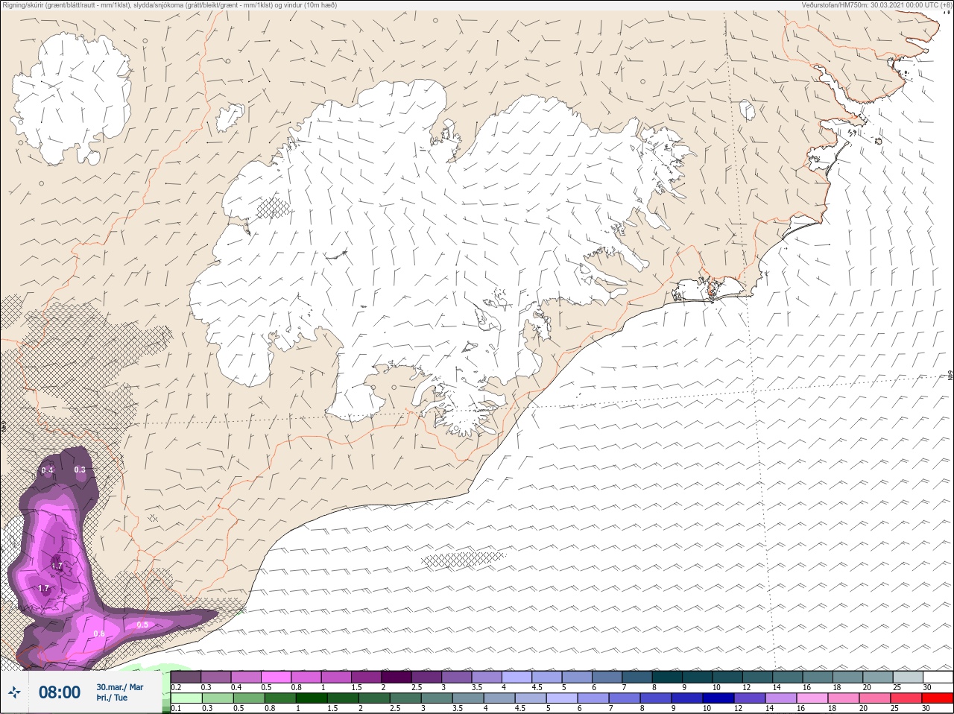Click the cross-hatched patch over the sea

463,559
